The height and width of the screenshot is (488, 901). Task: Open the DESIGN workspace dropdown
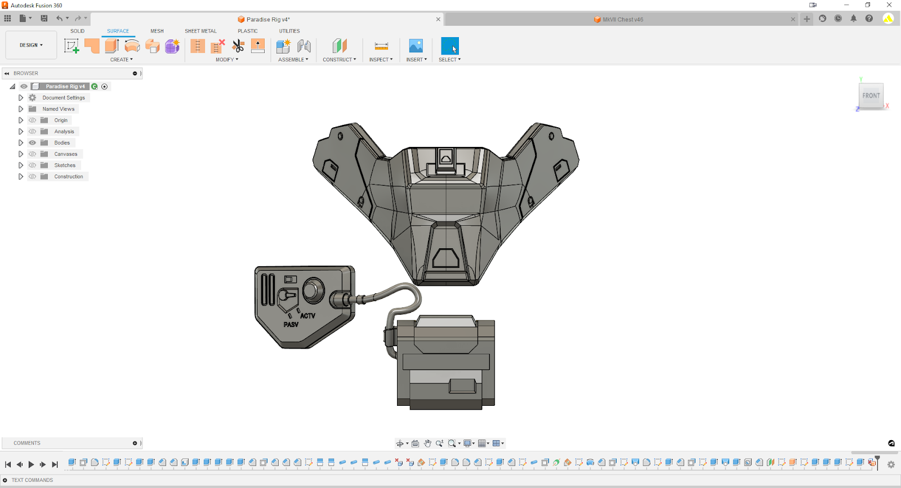click(x=31, y=45)
